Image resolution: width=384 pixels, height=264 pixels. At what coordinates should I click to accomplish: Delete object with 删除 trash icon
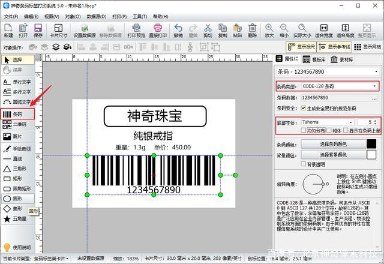tap(252, 31)
